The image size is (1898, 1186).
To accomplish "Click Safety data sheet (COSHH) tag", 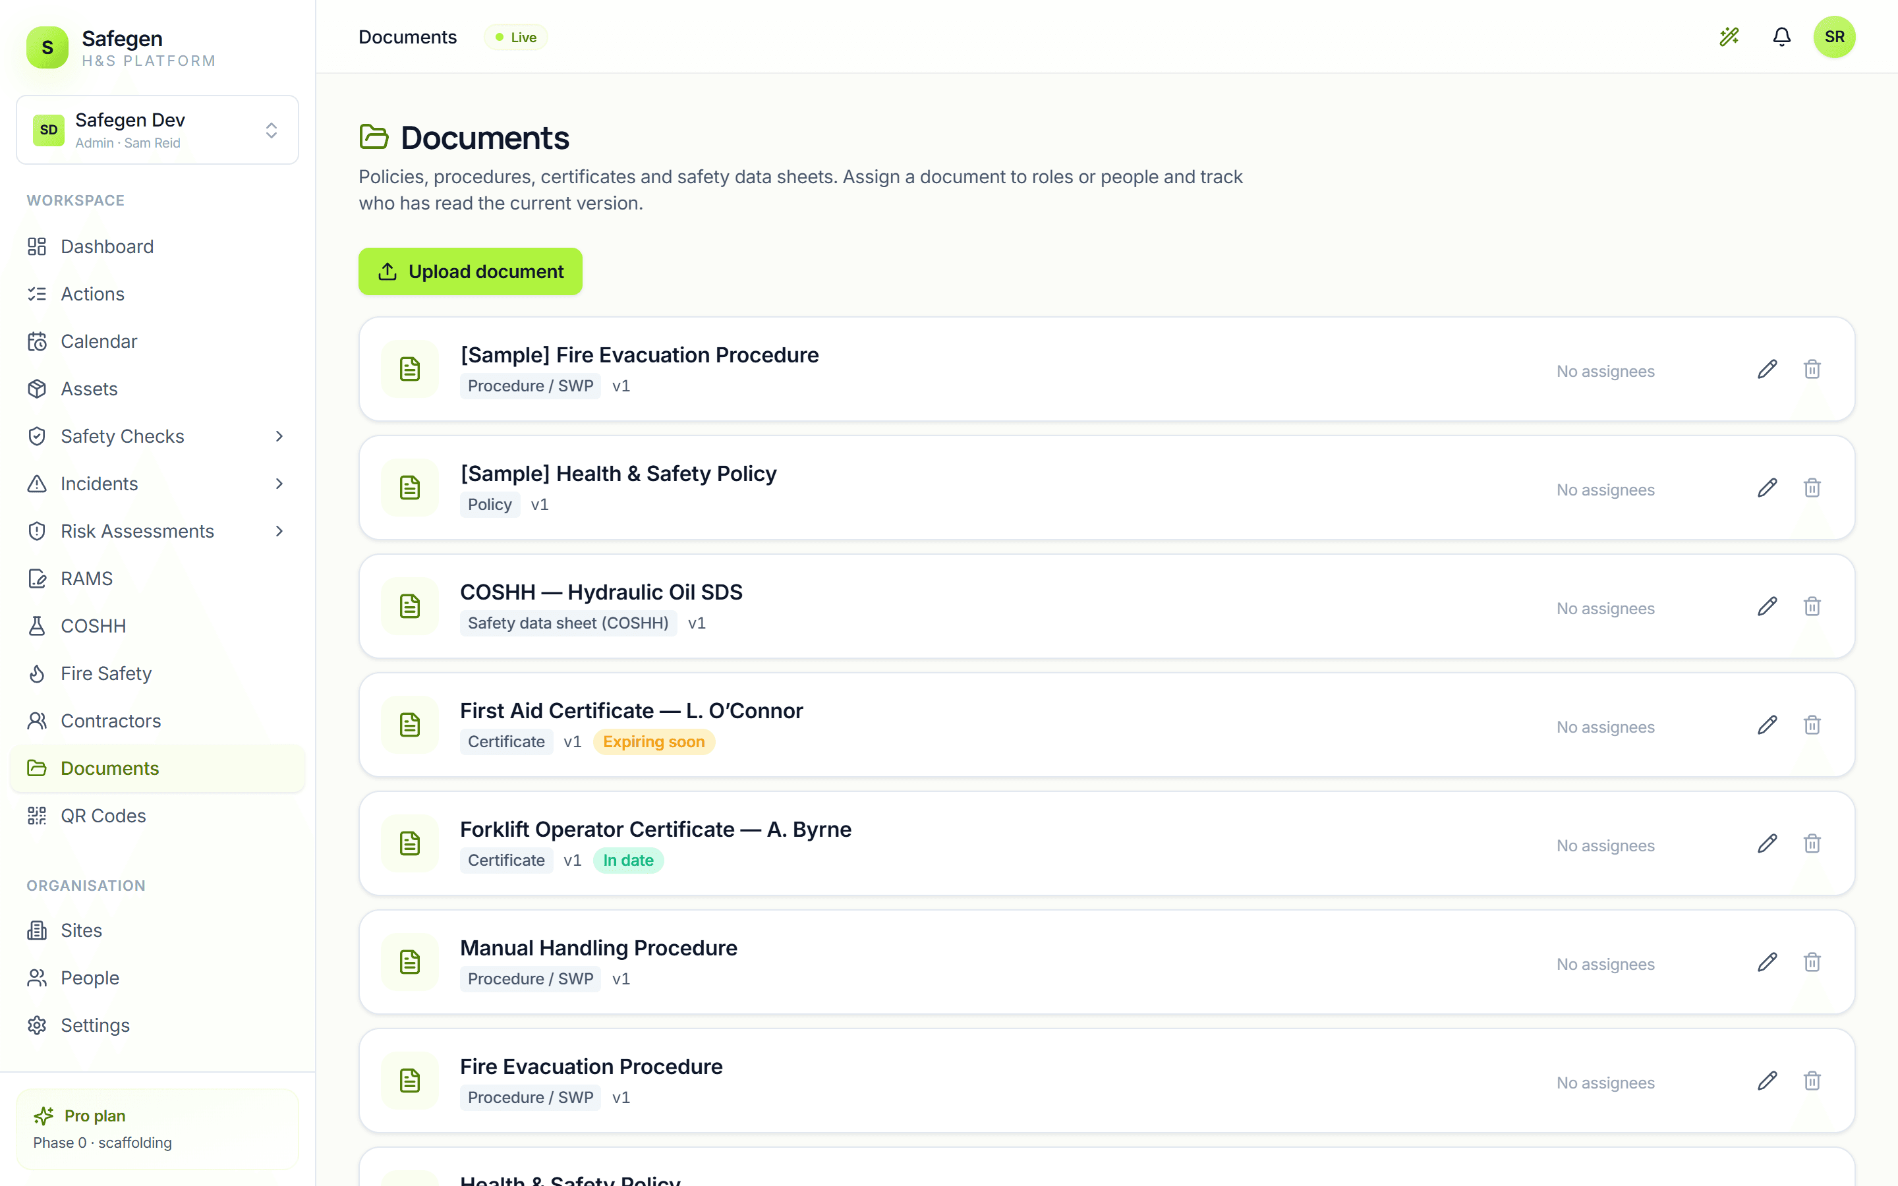I will 568,623.
